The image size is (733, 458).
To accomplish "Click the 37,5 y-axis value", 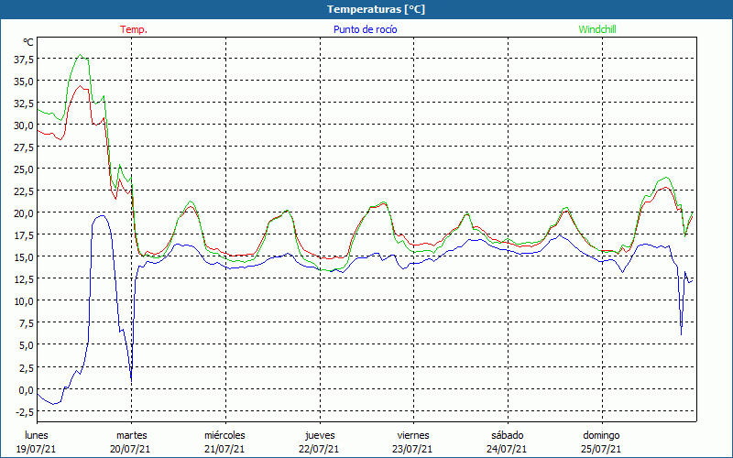I will 24,60.
